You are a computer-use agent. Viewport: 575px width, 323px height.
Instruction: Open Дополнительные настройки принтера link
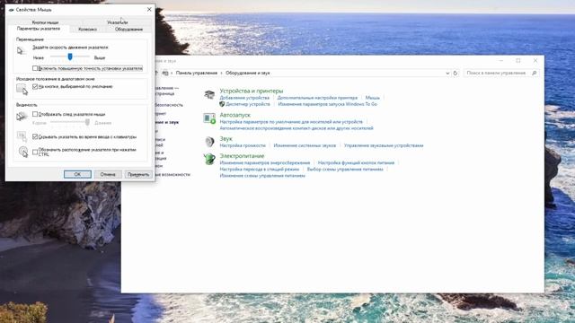[317, 98]
